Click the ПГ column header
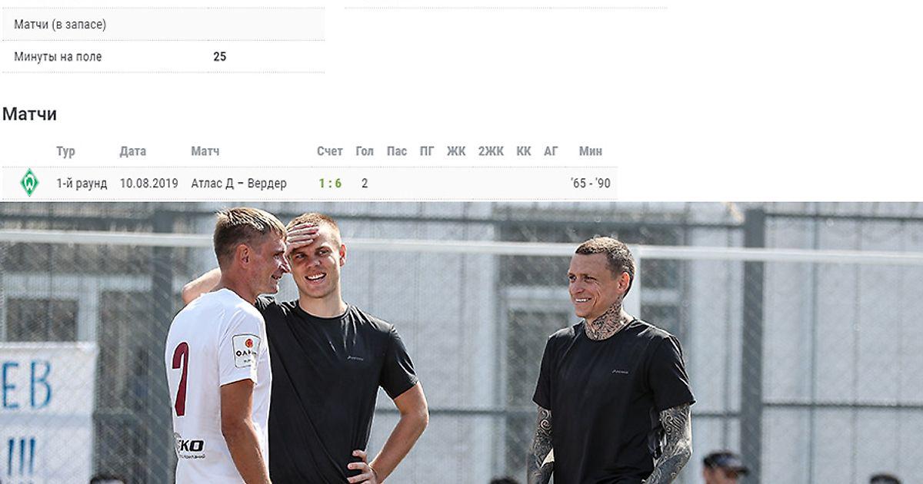 (x=427, y=151)
